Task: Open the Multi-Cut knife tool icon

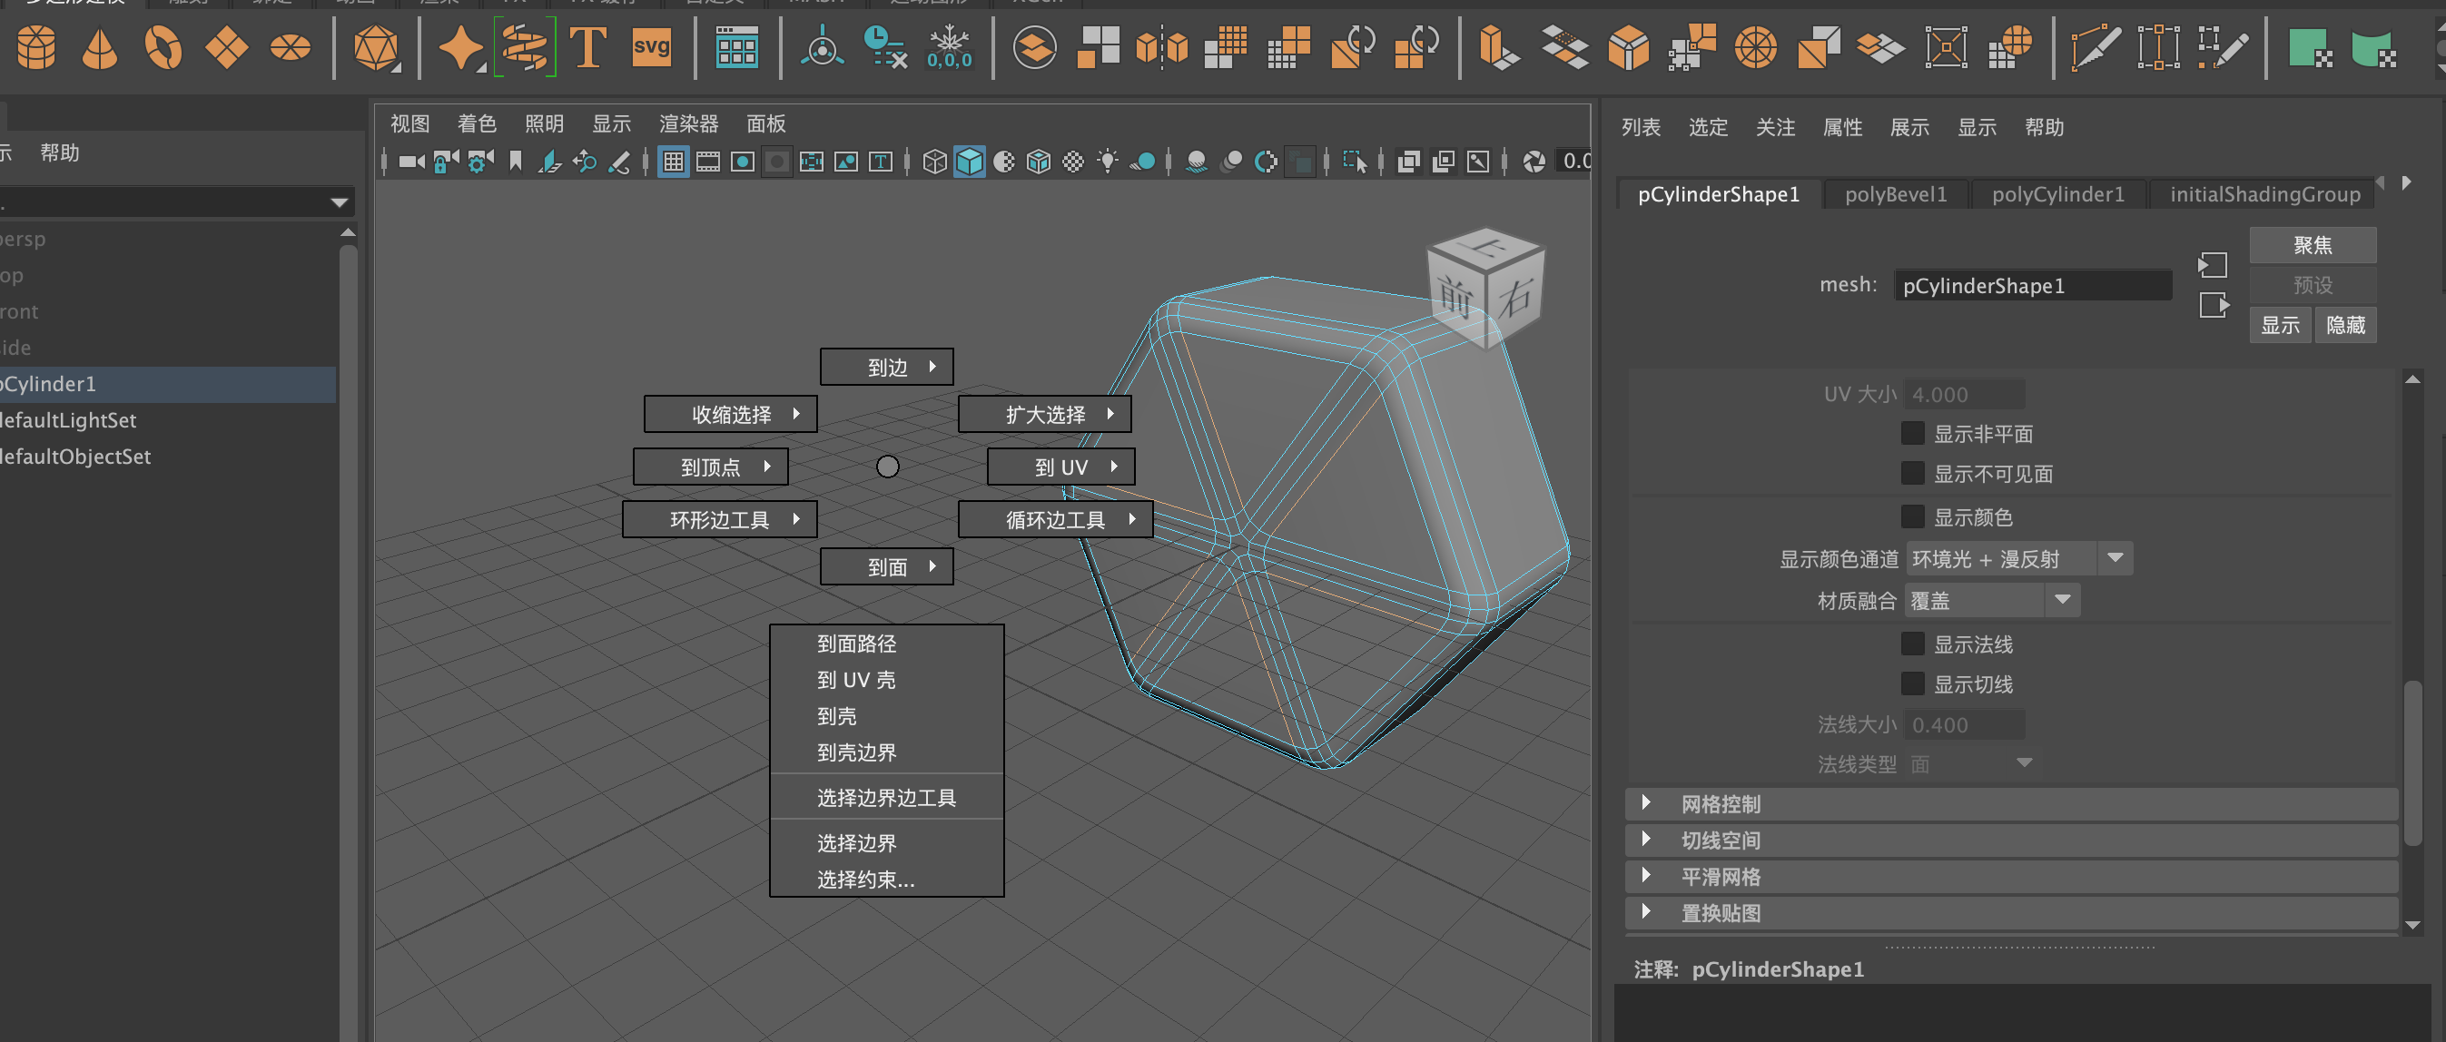Action: point(2095,46)
